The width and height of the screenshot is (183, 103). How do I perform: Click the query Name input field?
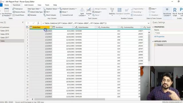coord(169,33)
